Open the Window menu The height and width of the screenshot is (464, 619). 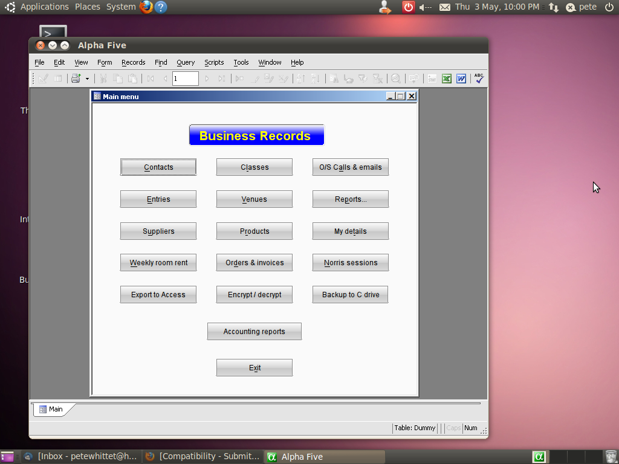pyautogui.click(x=270, y=62)
